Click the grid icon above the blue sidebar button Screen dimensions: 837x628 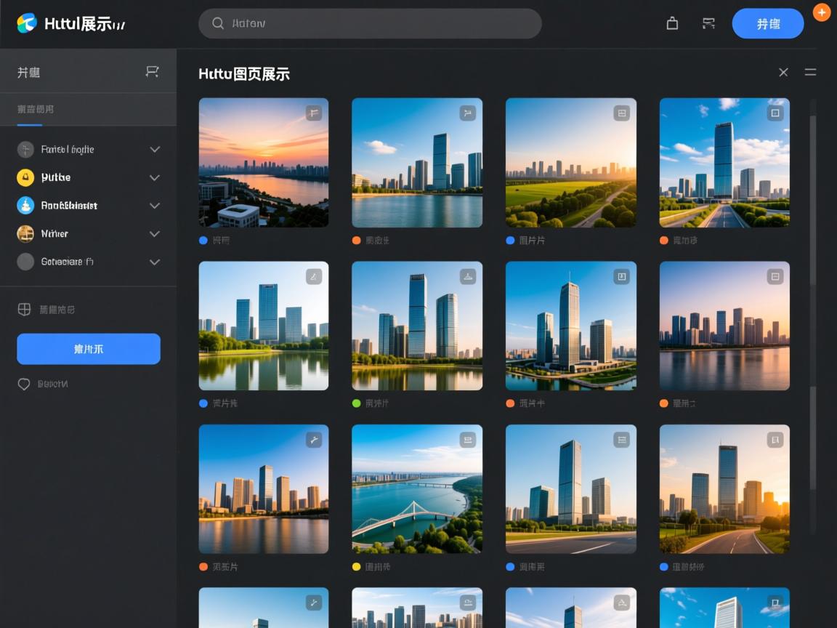[x=24, y=310]
